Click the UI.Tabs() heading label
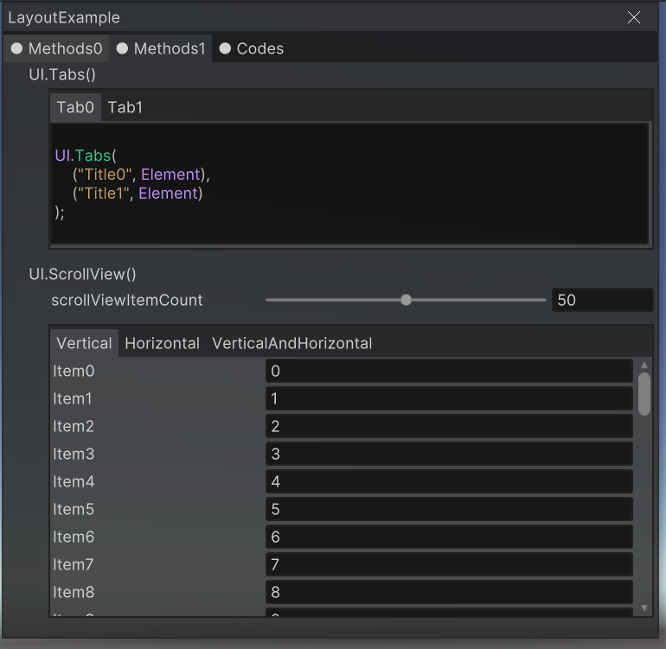 [62, 74]
